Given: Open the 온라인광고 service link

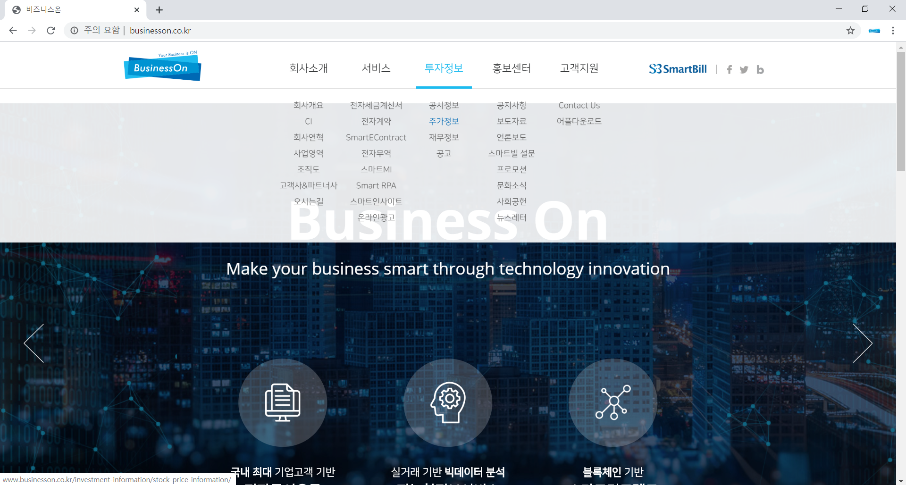Looking at the screenshot, I should click(x=376, y=217).
